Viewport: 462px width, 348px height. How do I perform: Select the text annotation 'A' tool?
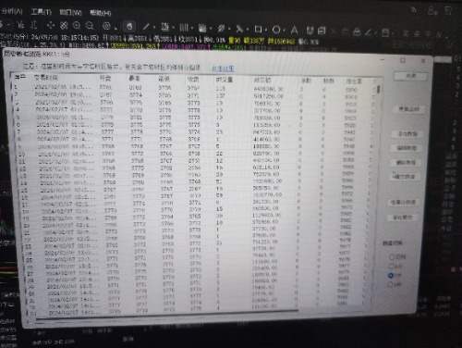[x=294, y=30]
